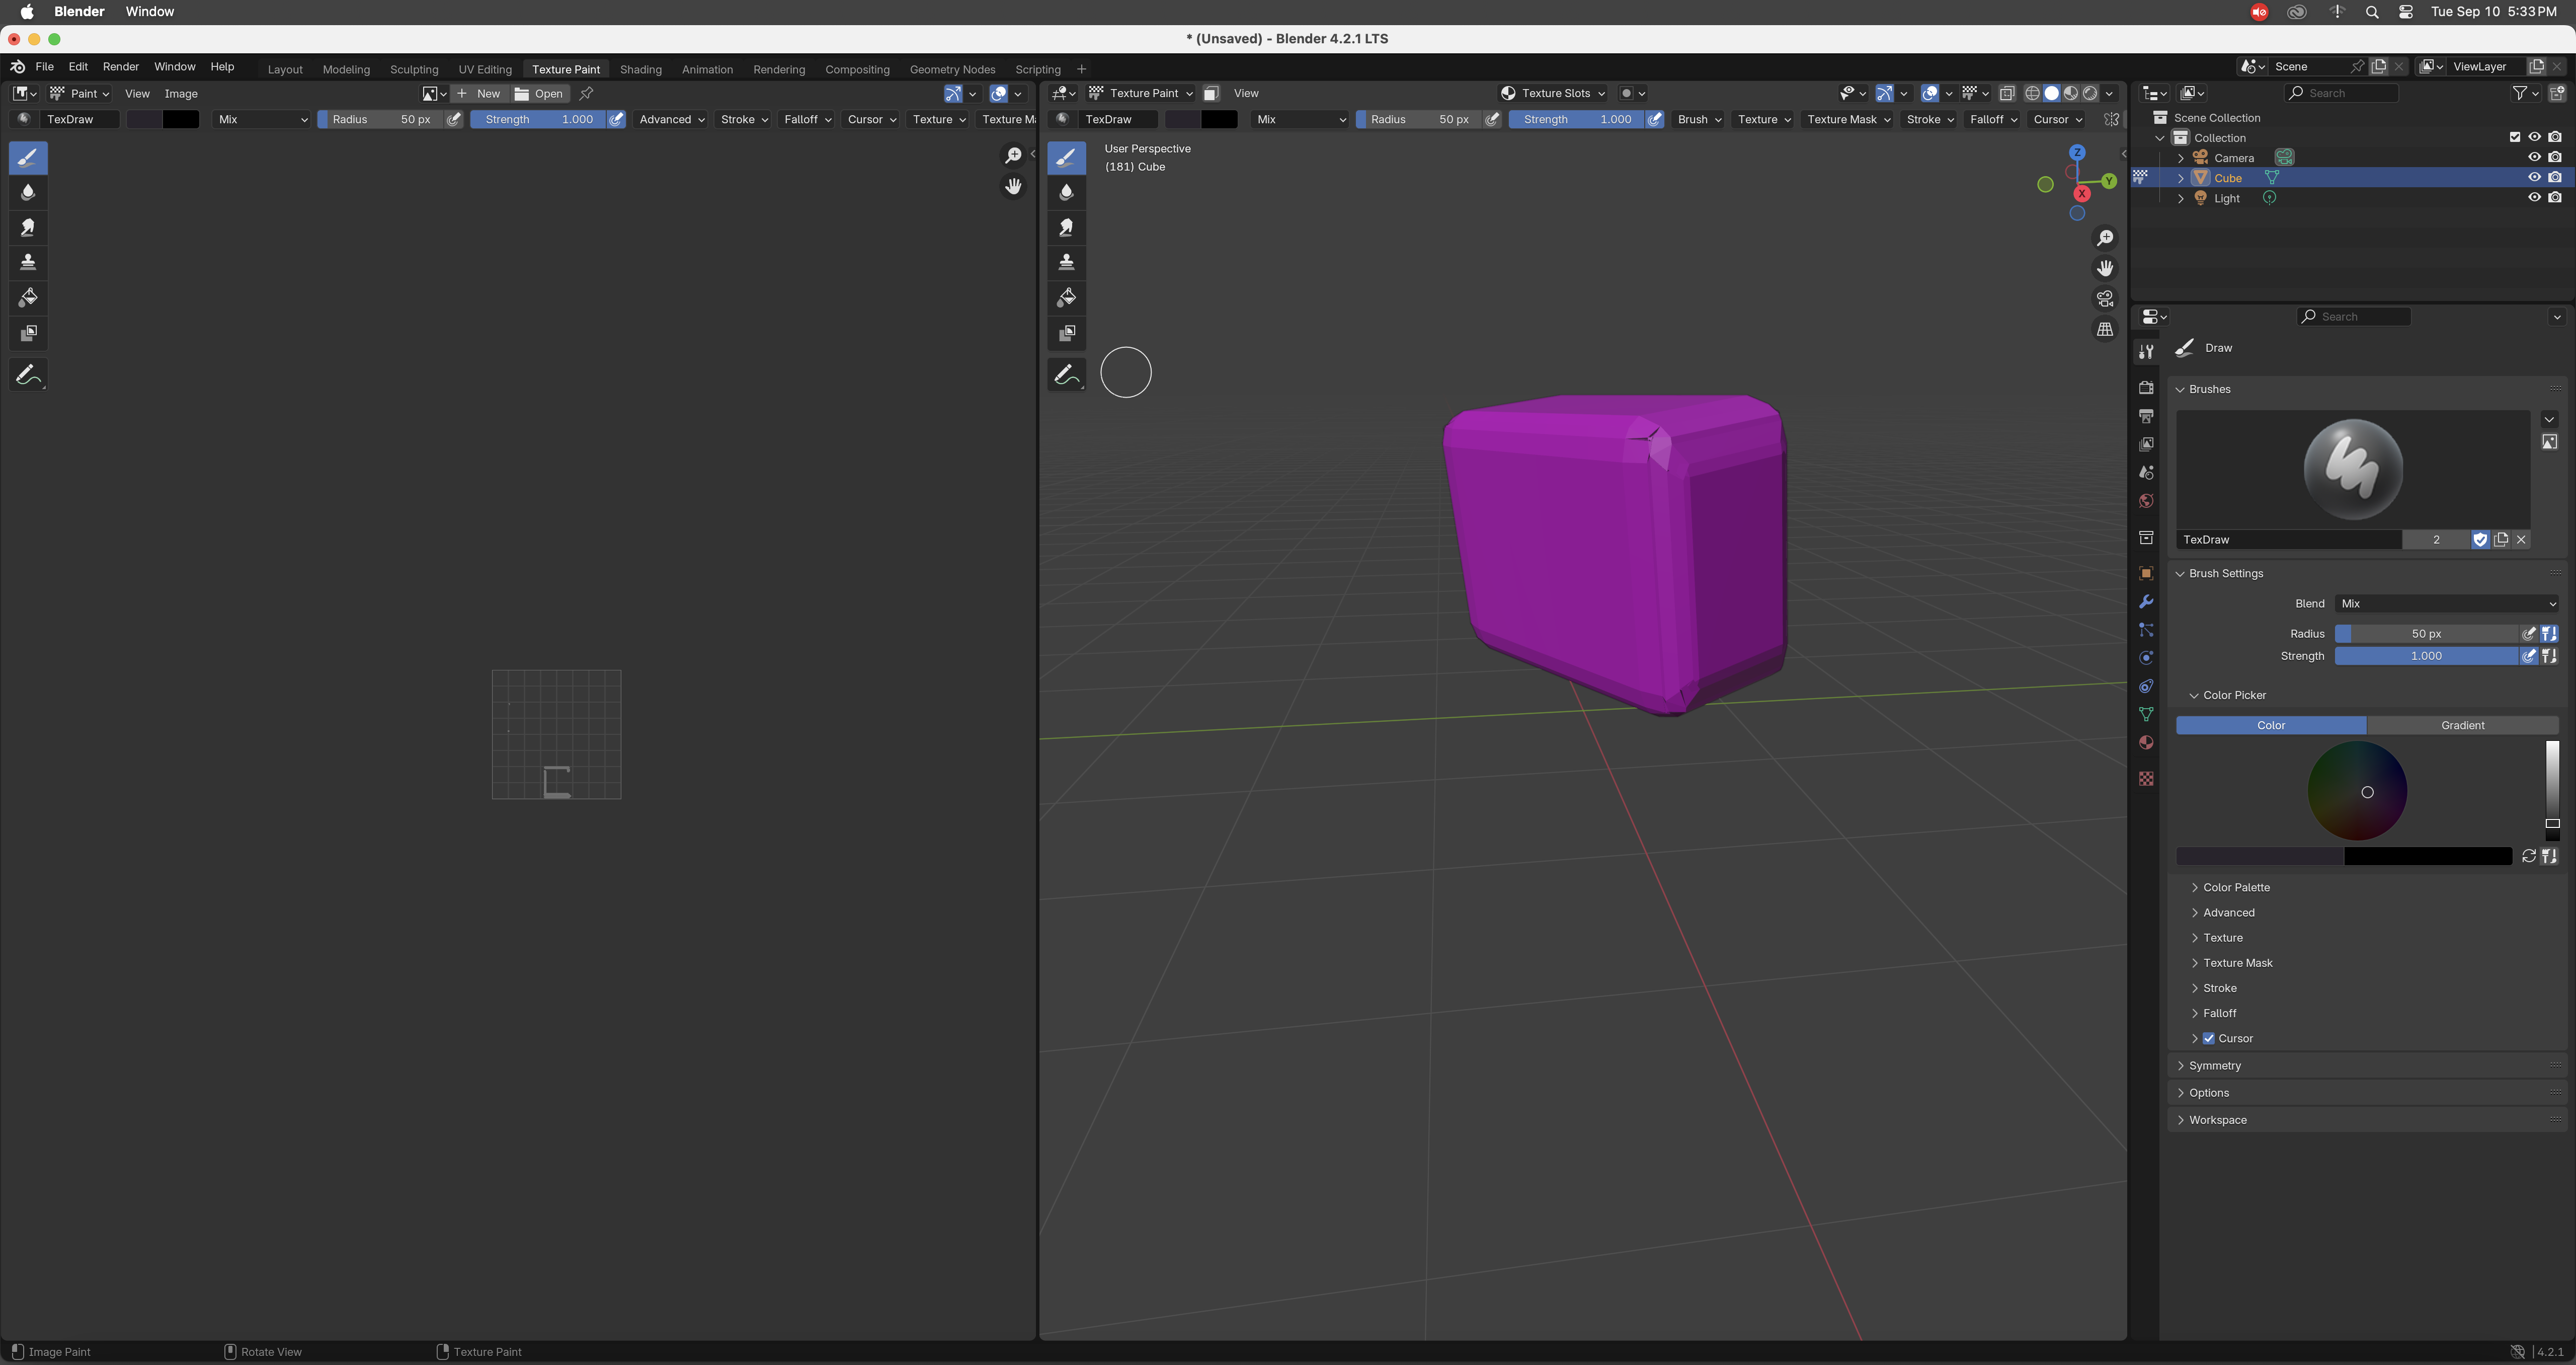The image size is (2576, 1365).
Task: Open the Material properties tab icon
Action: click(x=2146, y=742)
